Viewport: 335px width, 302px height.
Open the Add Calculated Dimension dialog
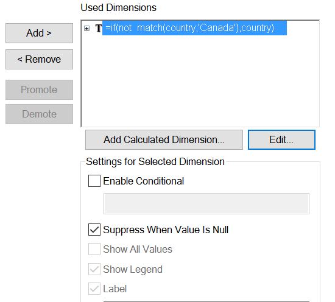pyautogui.click(x=164, y=139)
